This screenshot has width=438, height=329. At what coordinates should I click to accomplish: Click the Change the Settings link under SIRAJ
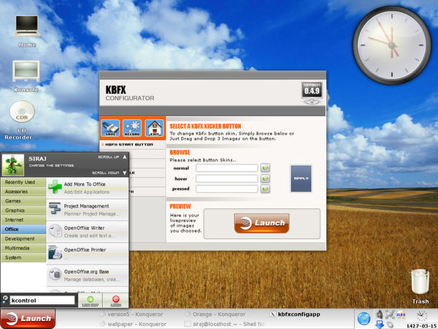tap(51, 166)
